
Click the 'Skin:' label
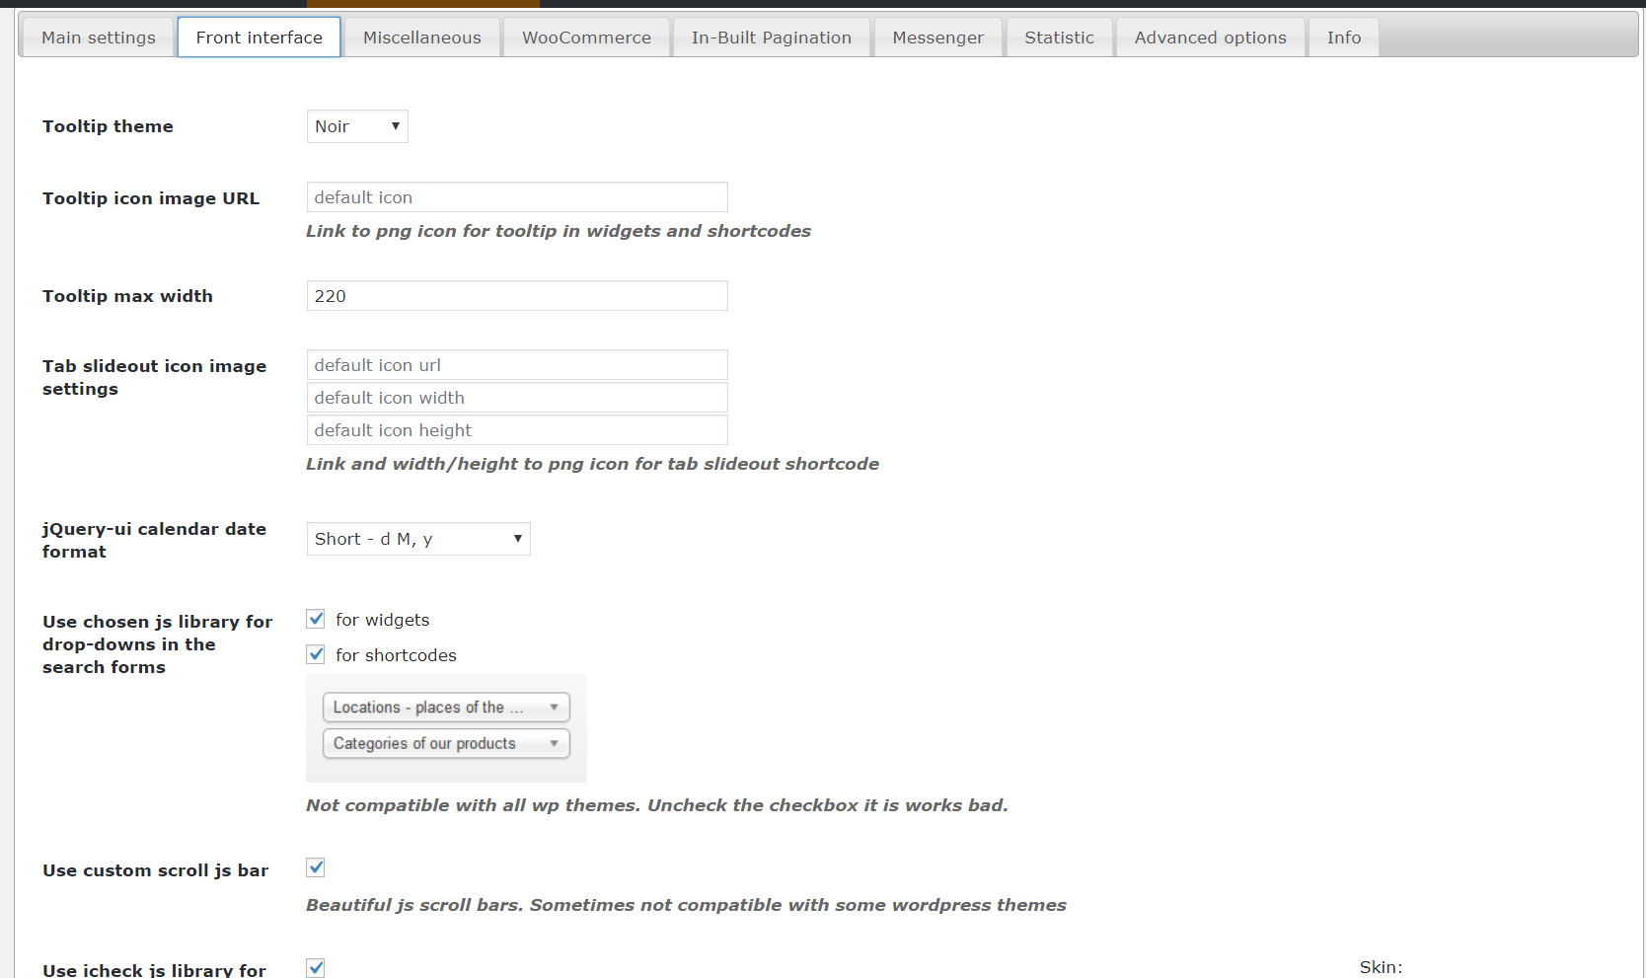tap(1381, 967)
